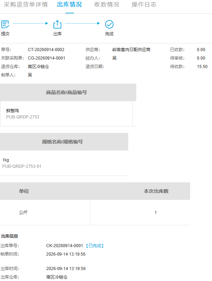This screenshot has height=281, width=212.
Task: Click product name 鲜整鸡
Action: pyautogui.click(x=13, y=111)
